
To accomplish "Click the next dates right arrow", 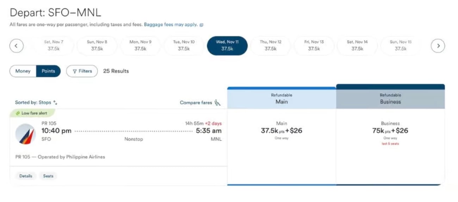I will pyautogui.click(x=438, y=46).
